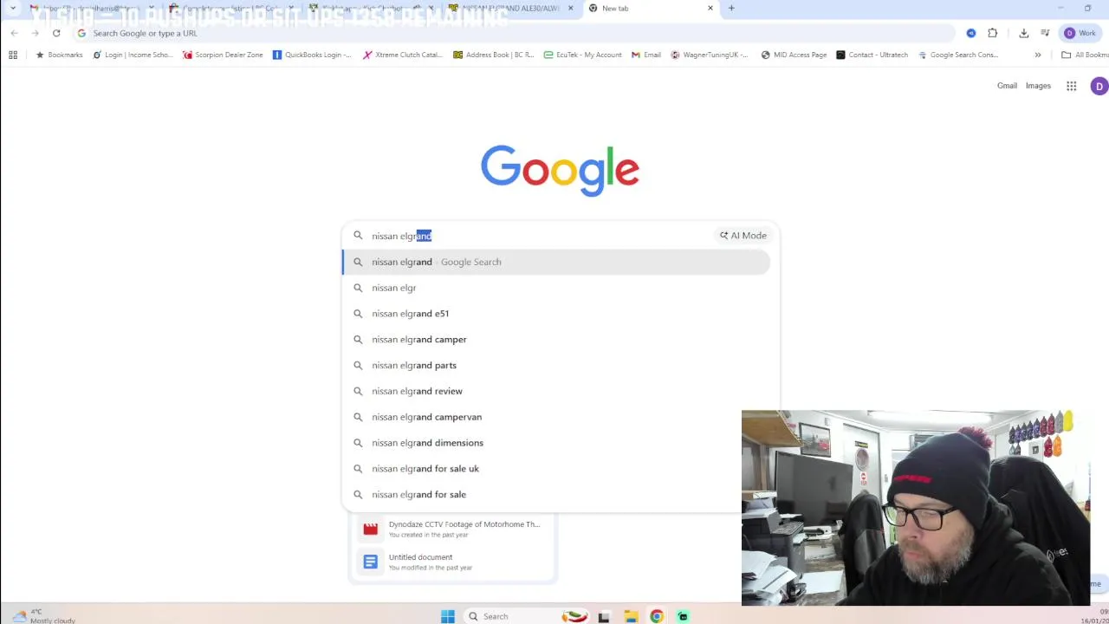Open the Bookmarks star folder
This screenshot has width=1109, height=624.
click(59, 55)
